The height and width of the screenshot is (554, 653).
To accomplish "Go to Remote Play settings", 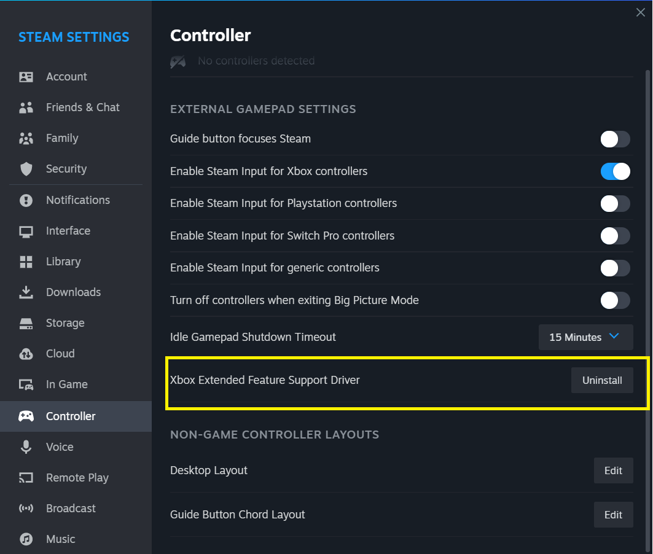I will [77, 478].
